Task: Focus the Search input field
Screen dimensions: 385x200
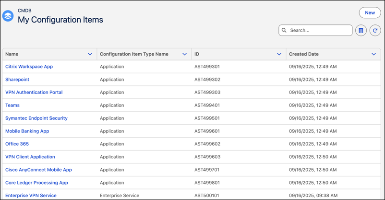Action: 315,30
